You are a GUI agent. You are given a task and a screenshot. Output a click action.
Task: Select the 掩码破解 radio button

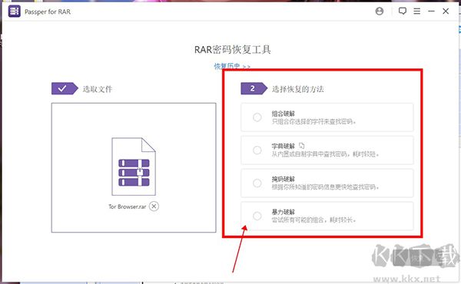point(257,183)
